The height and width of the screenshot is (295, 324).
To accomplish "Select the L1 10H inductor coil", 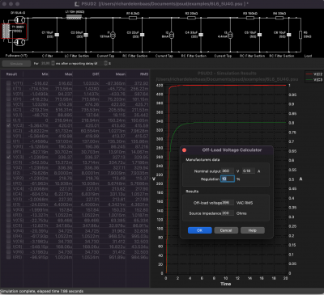I will tap(74, 17).
